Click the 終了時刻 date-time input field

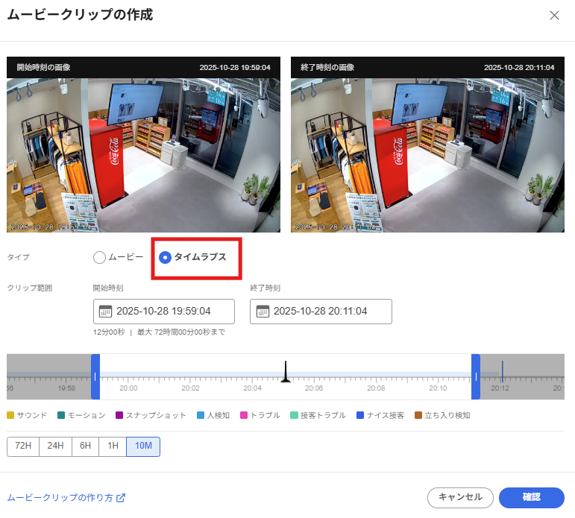click(321, 312)
